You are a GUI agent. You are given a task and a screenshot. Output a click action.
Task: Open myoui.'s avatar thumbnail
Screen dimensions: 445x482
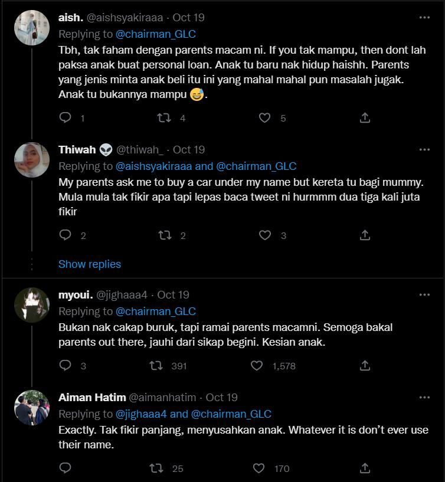coord(32,305)
